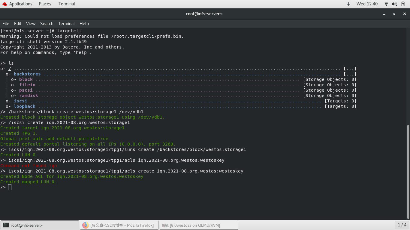Open the Terminal menu in menu bar
This screenshot has height=230, width=410.
(x=66, y=24)
